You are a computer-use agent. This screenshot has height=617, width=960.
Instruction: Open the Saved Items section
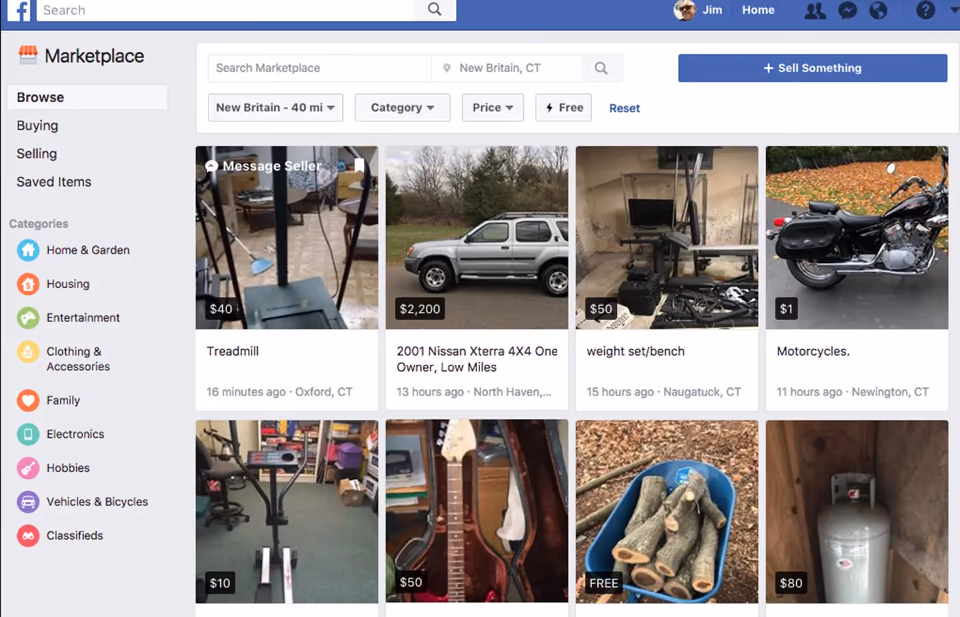tap(53, 182)
